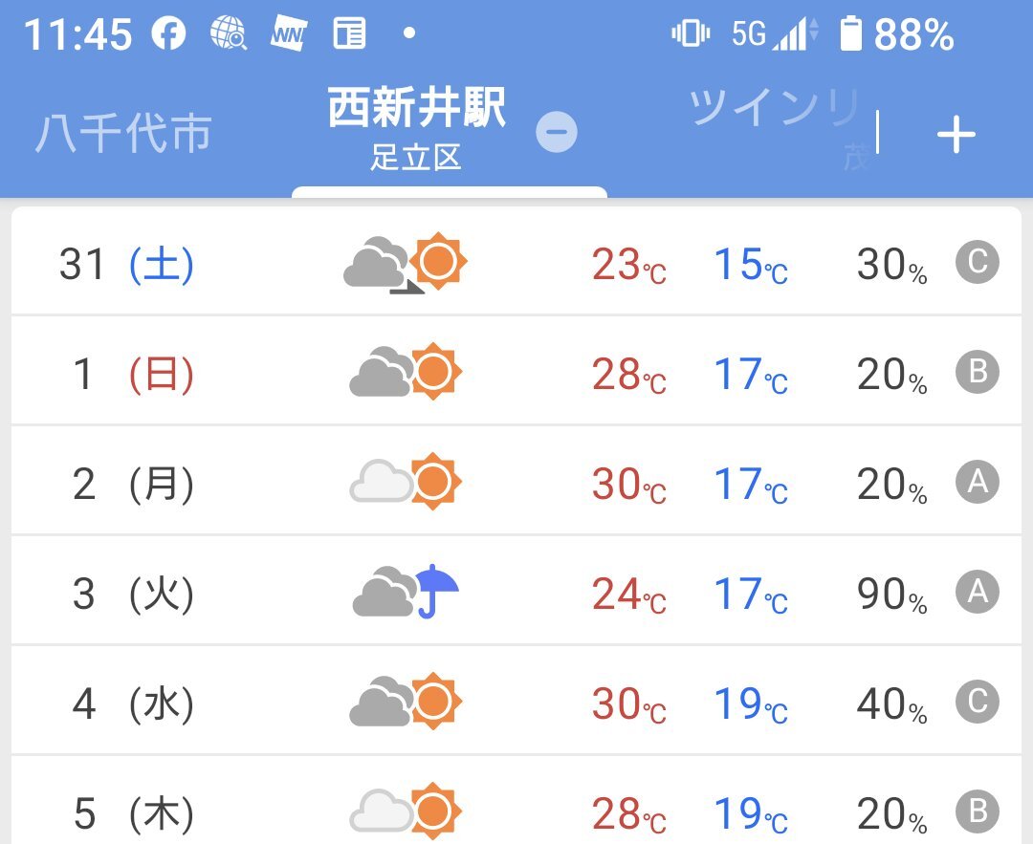
Task: Tap the plus icon to add location
Action: coord(956,135)
